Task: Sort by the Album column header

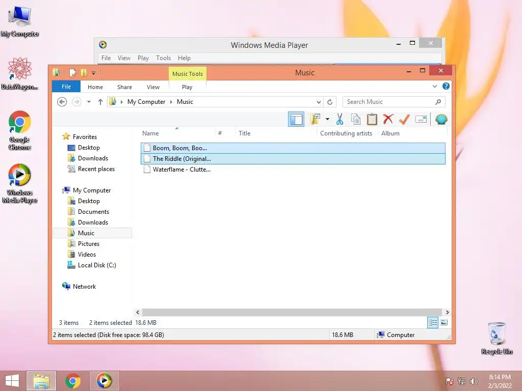Action: (x=390, y=133)
